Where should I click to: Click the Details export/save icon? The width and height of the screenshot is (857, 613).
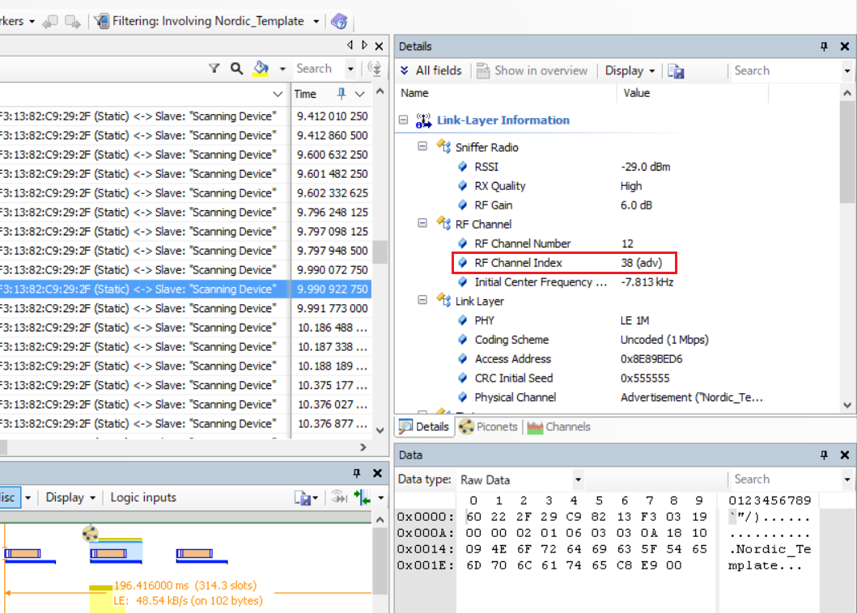tap(676, 71)
